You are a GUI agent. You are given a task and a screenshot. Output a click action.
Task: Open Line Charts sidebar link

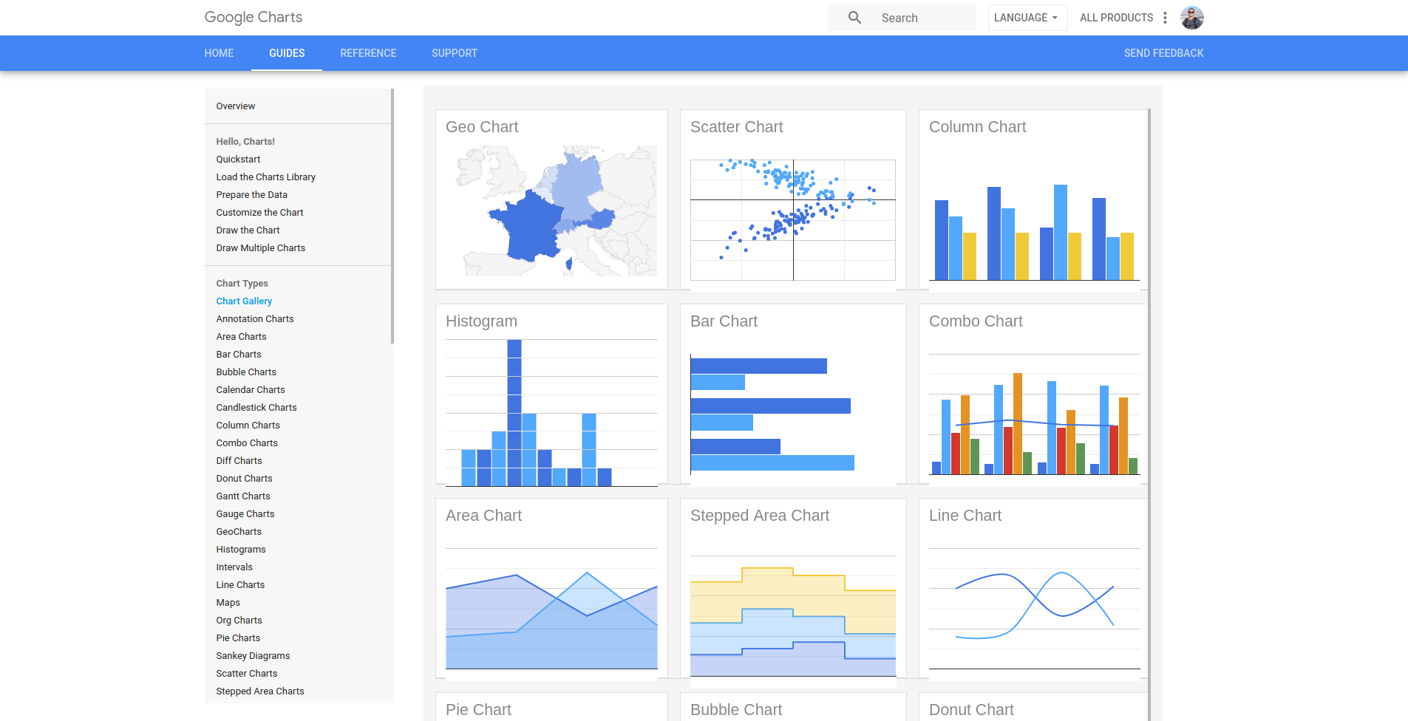coord(240,585)
